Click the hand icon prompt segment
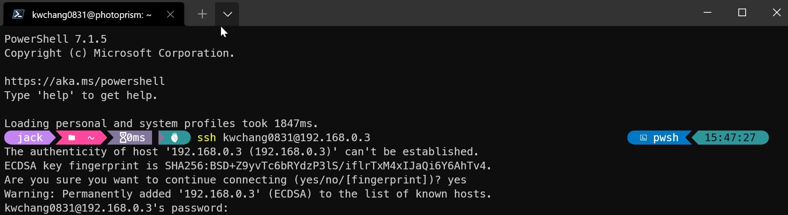 coord(175,138)
